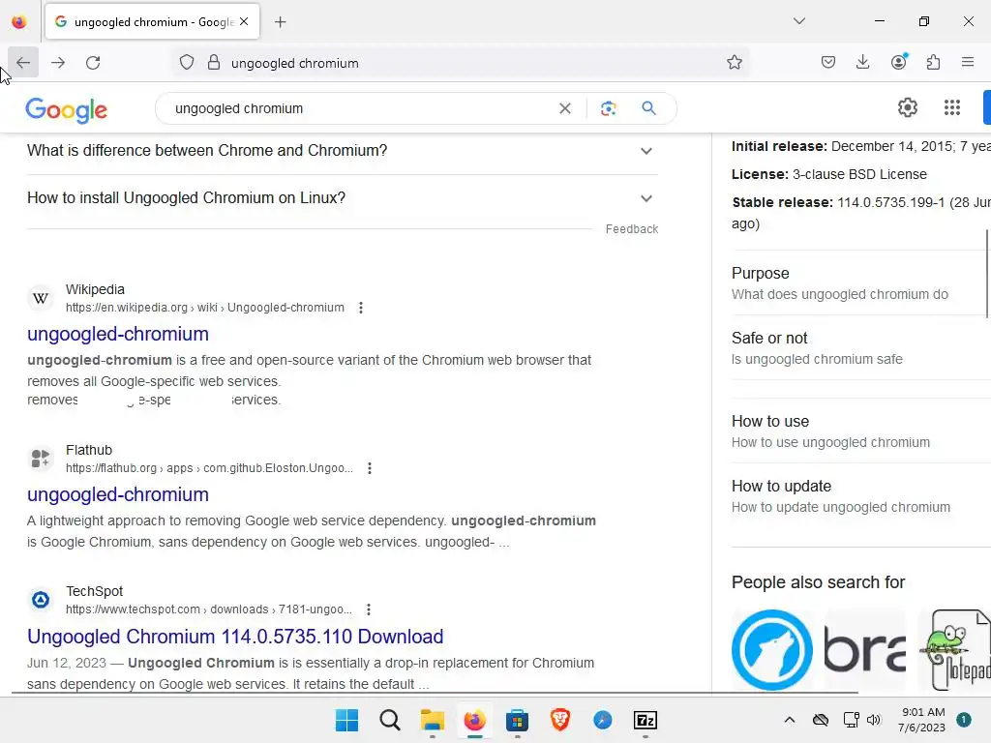The image size is (991, 743).
Task: Open Flathub ungoogled-chromium result
Action: coord(117,494)
